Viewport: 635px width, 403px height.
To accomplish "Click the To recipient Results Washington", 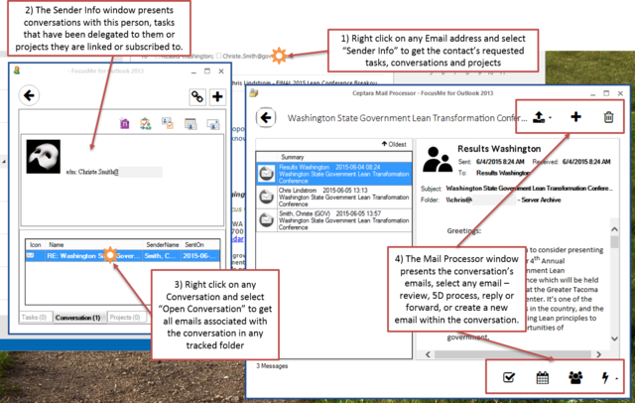I will click(x=503, y=173).
